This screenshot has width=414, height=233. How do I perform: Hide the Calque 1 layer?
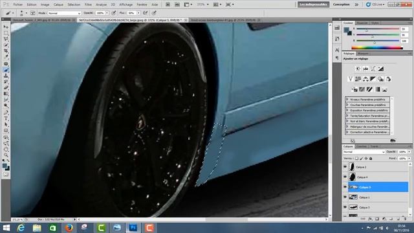(x=345, y=197)
